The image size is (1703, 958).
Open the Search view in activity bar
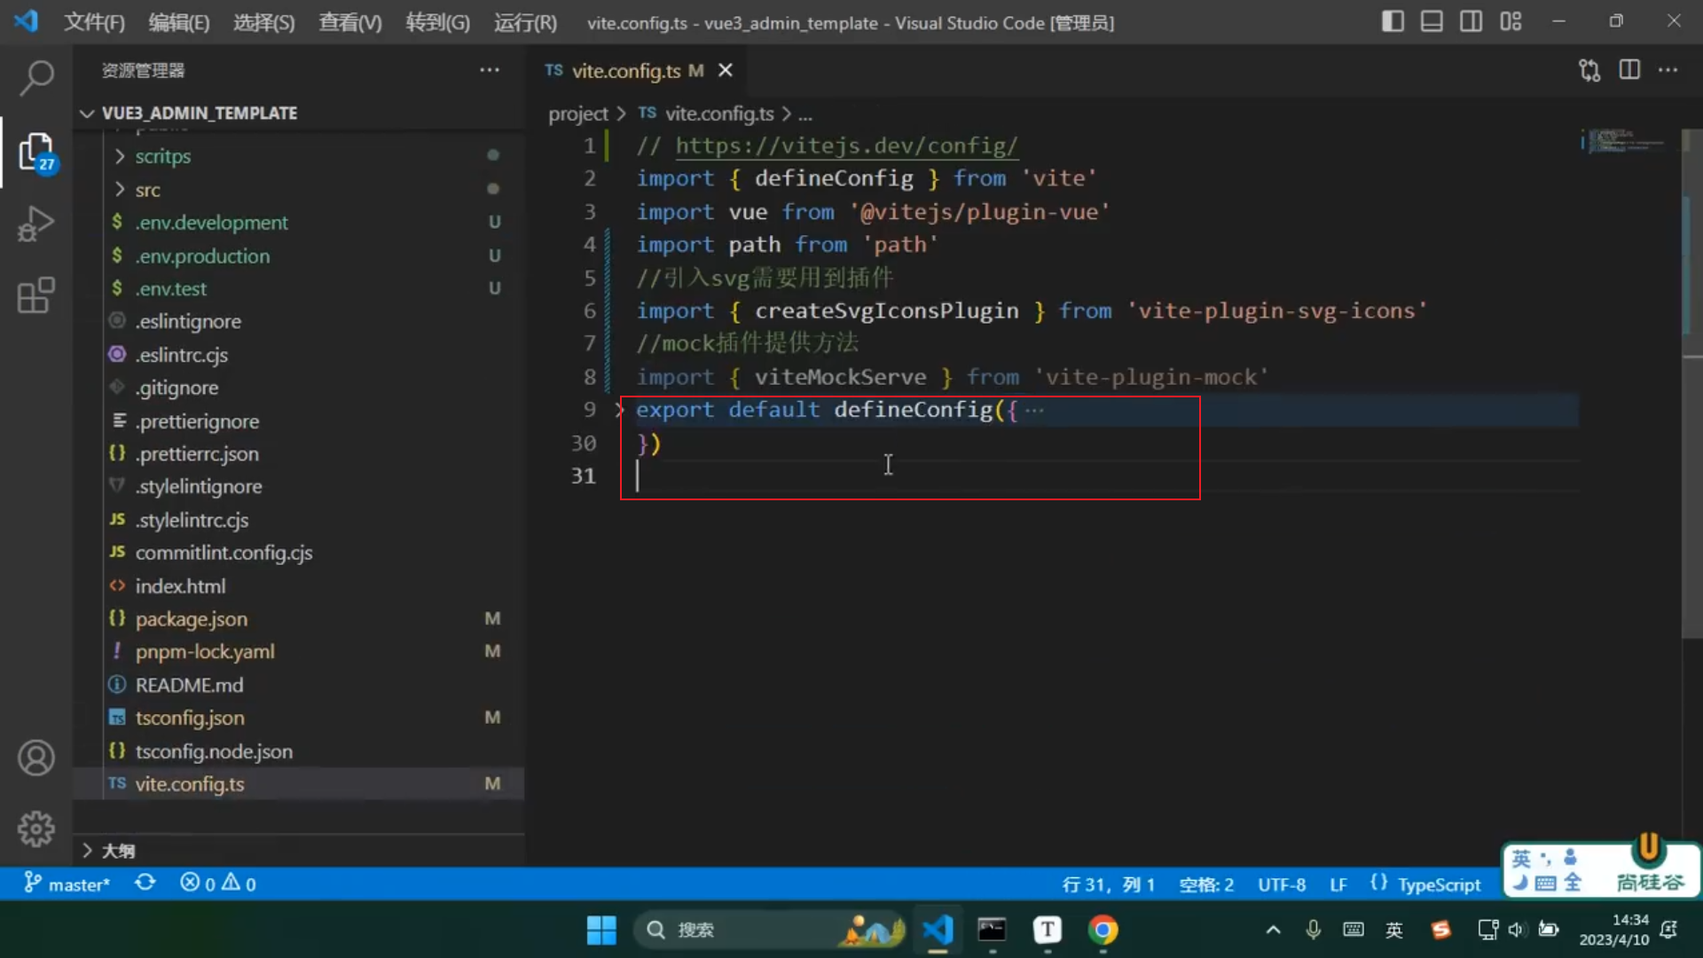pyautogui.click(x=35, y=78)
